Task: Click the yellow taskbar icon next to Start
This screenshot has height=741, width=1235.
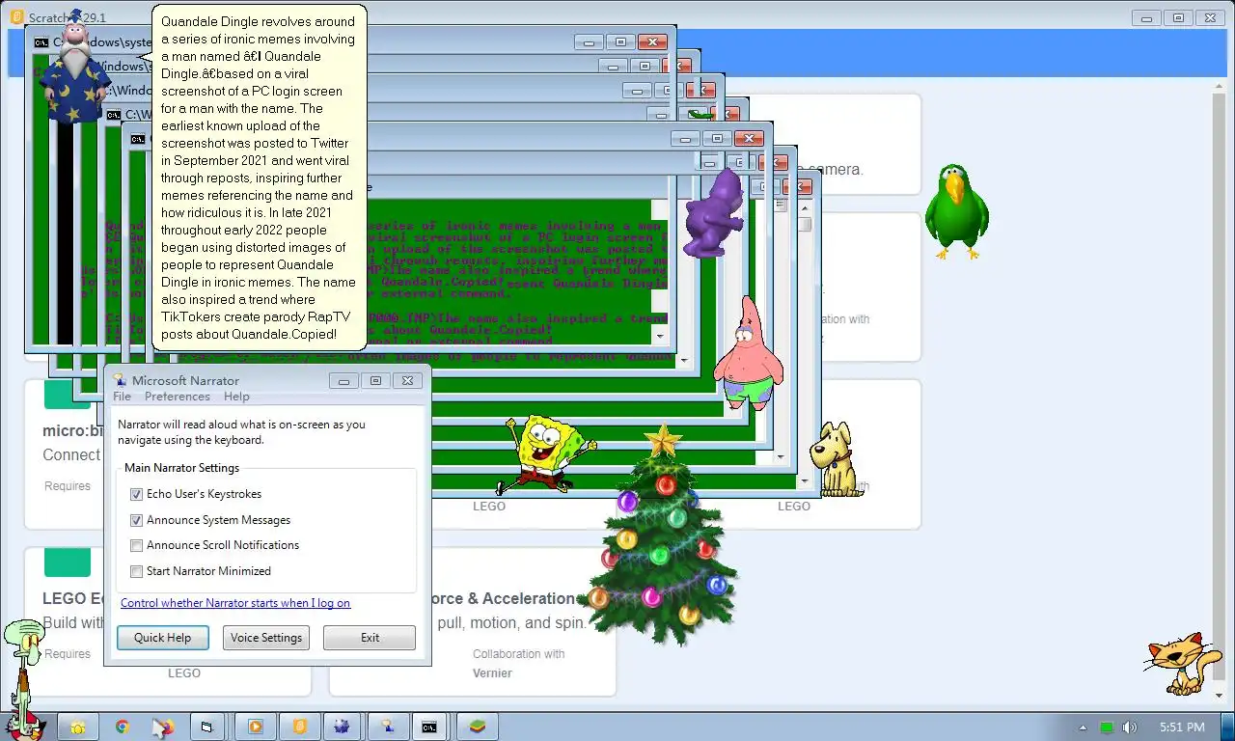Action: pos(78,727)
